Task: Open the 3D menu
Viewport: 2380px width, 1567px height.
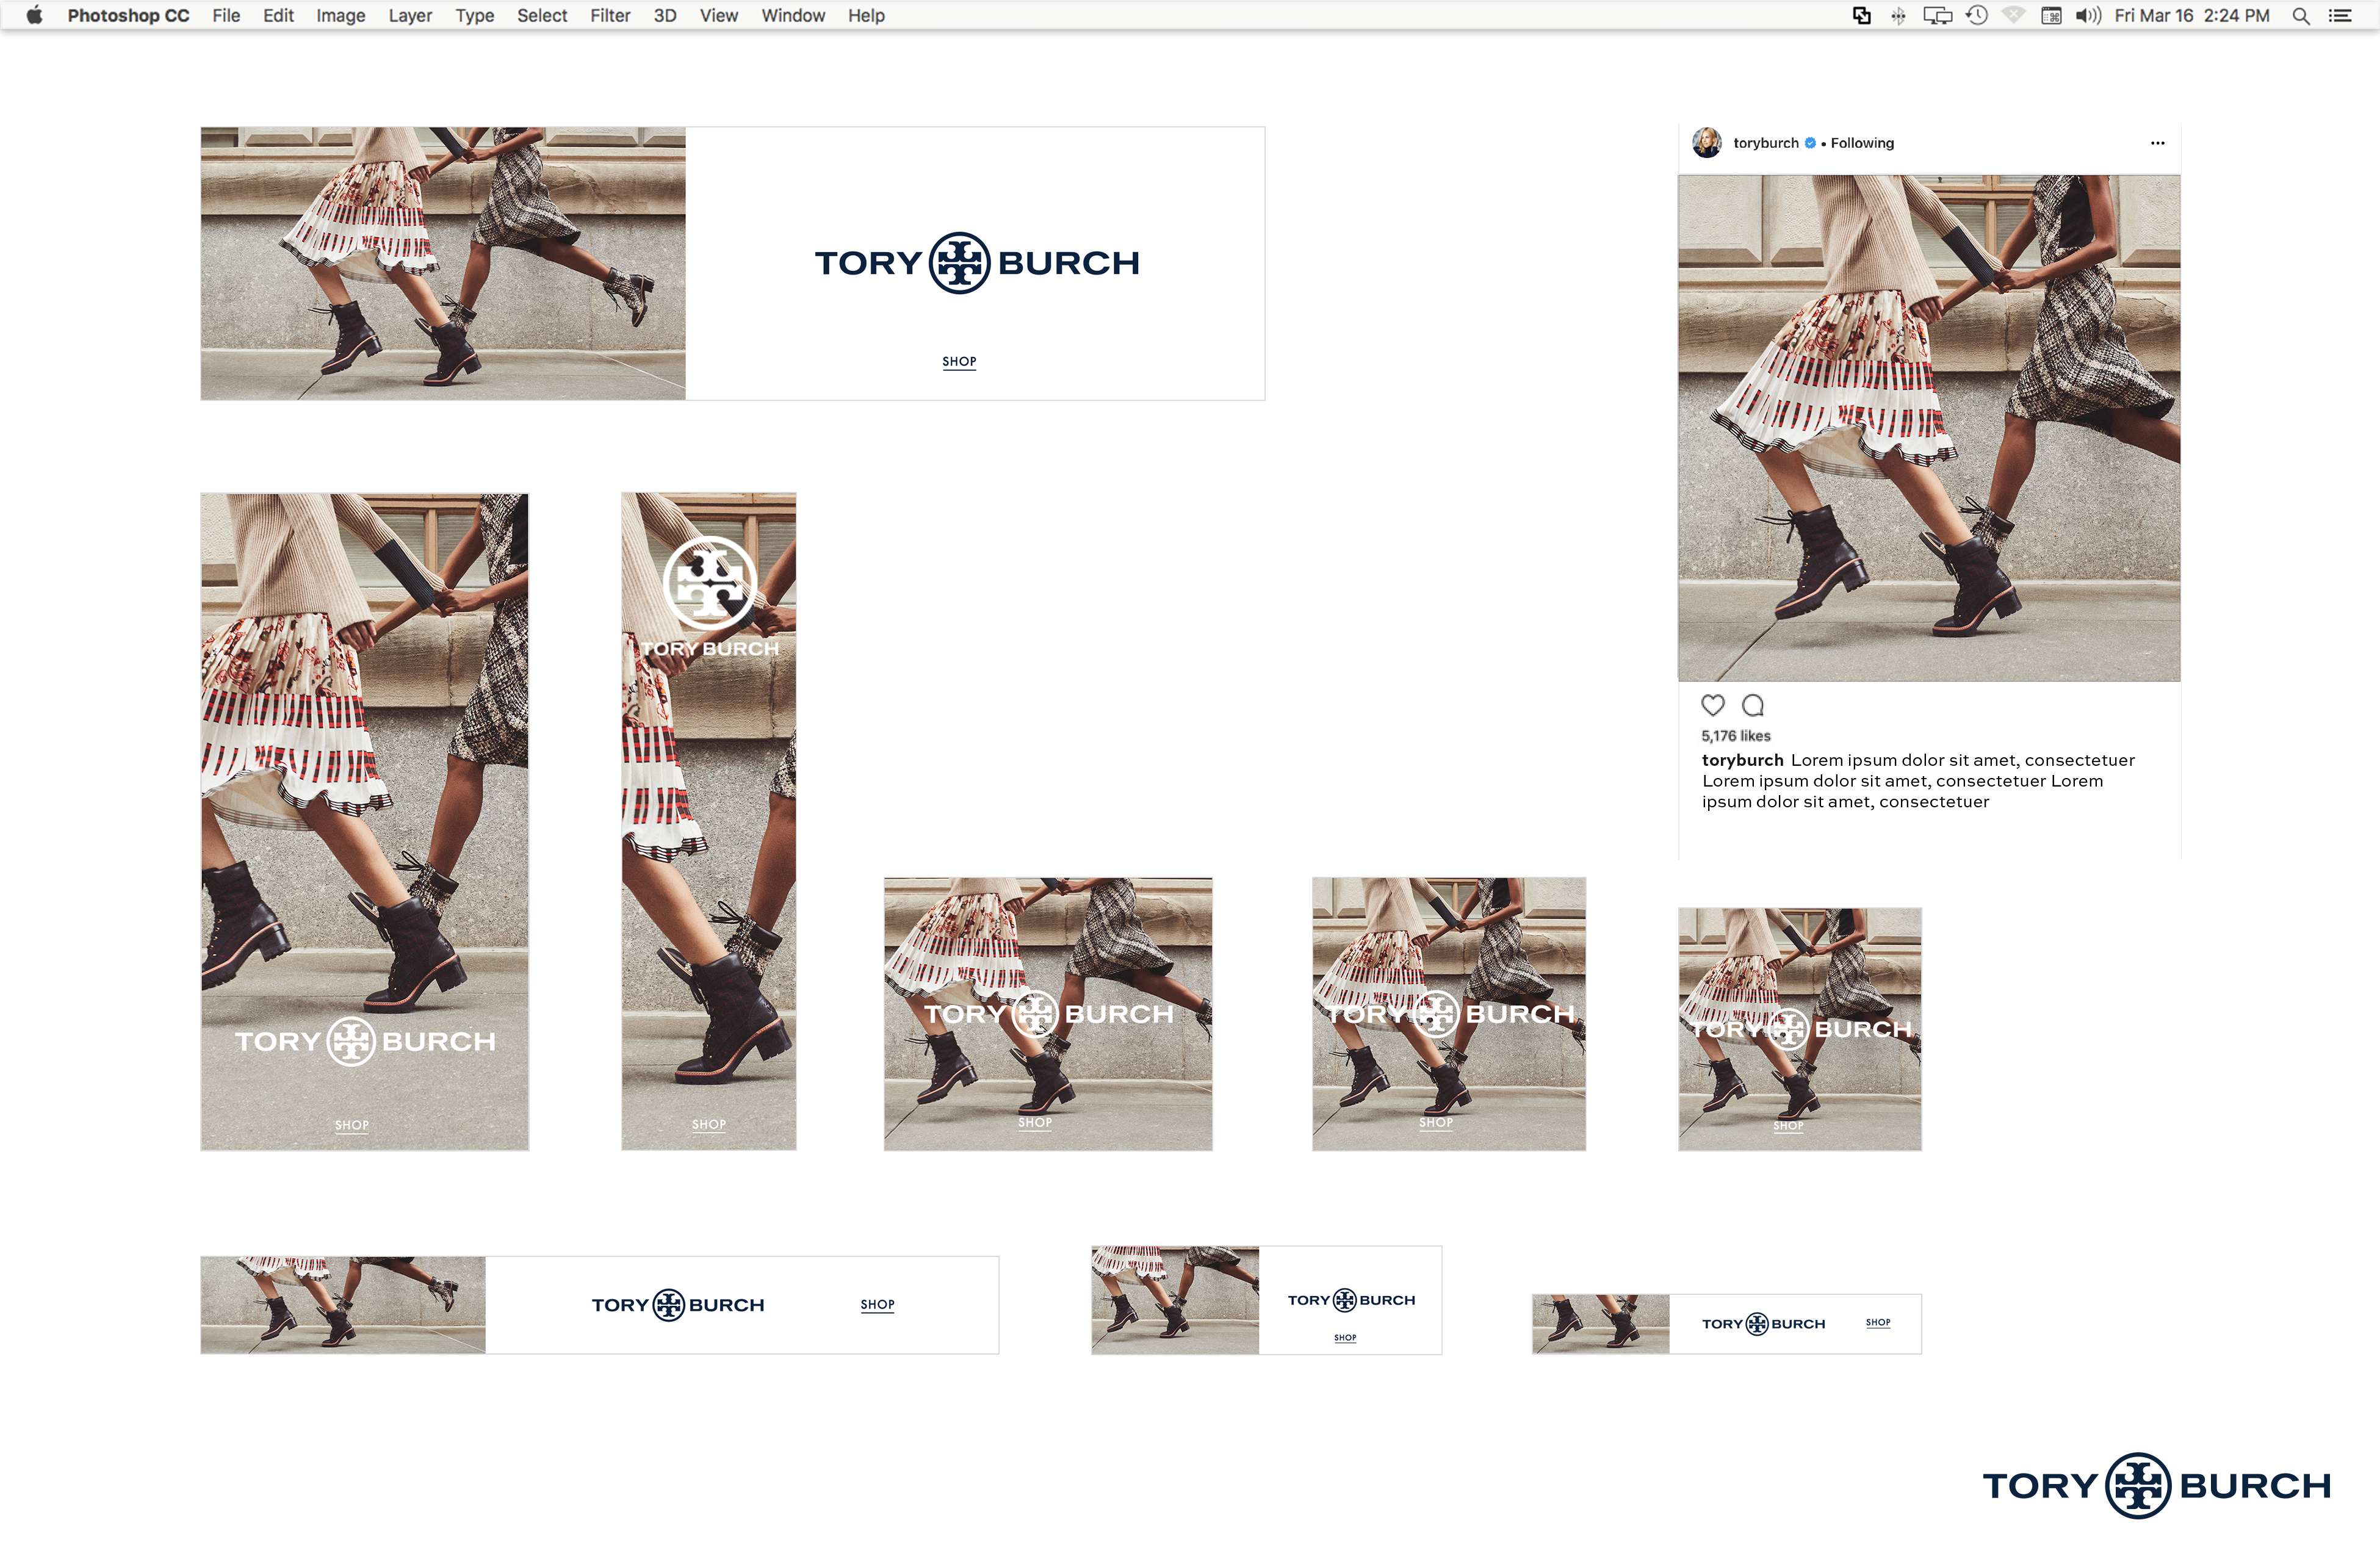Action: coord(665,15)
